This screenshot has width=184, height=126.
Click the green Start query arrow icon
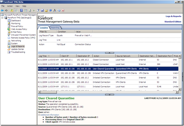34,11
